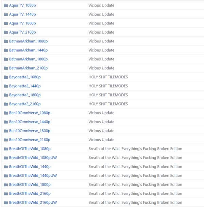The width and height of the screenshot is (204, 207).
Task: Navigate into Bayonetta2_2160p folder
Action: pos(25,104)
